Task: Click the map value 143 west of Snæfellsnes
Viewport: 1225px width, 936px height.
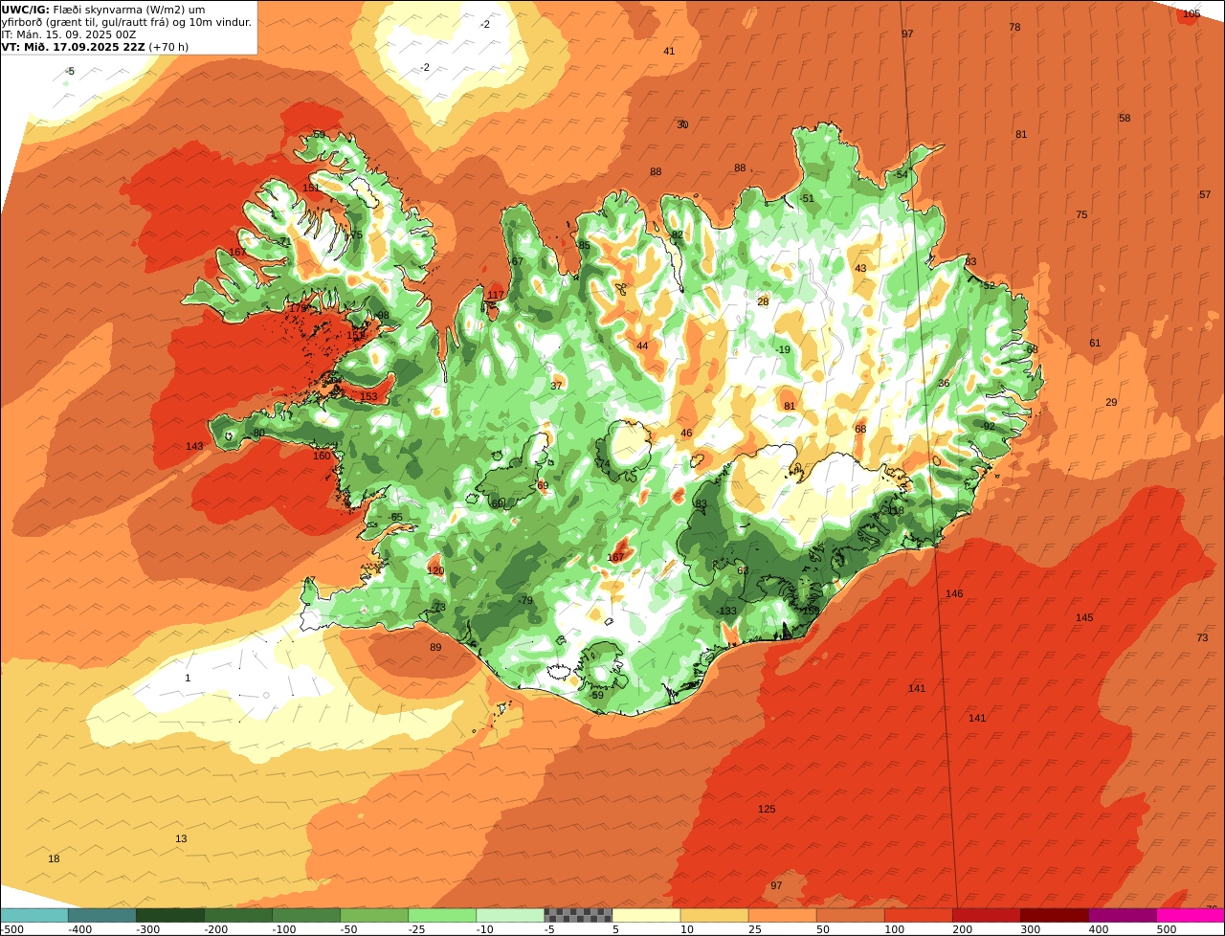Action: pyautogui.click(x=194, y=446)
